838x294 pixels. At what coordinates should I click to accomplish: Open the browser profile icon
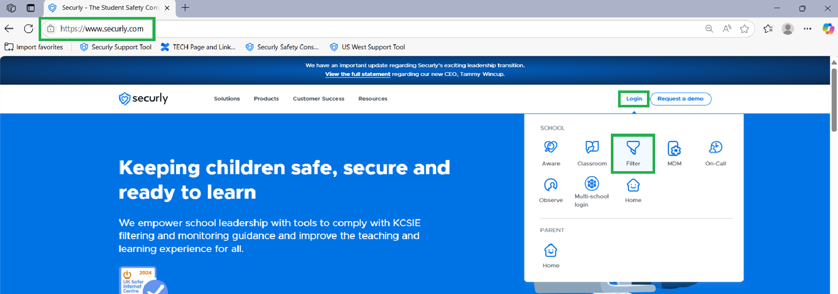tap(788, 29)
